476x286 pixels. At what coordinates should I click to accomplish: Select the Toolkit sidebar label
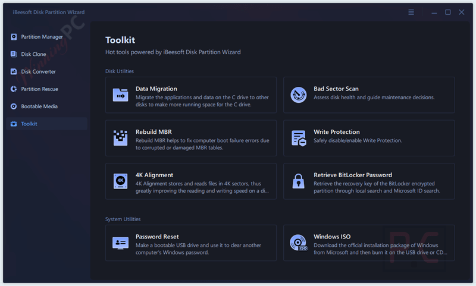(29, 124)
